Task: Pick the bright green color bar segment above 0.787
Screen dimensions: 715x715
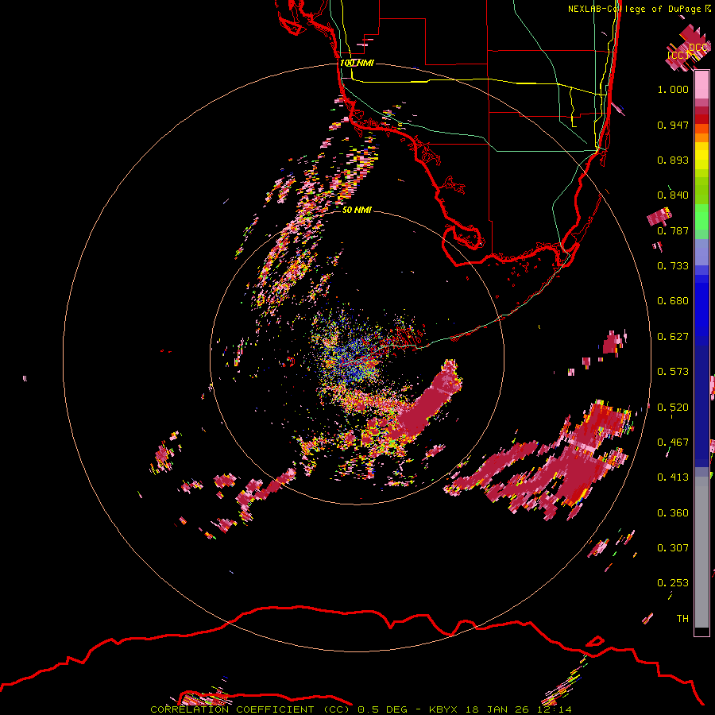Action: click(701, 217)
